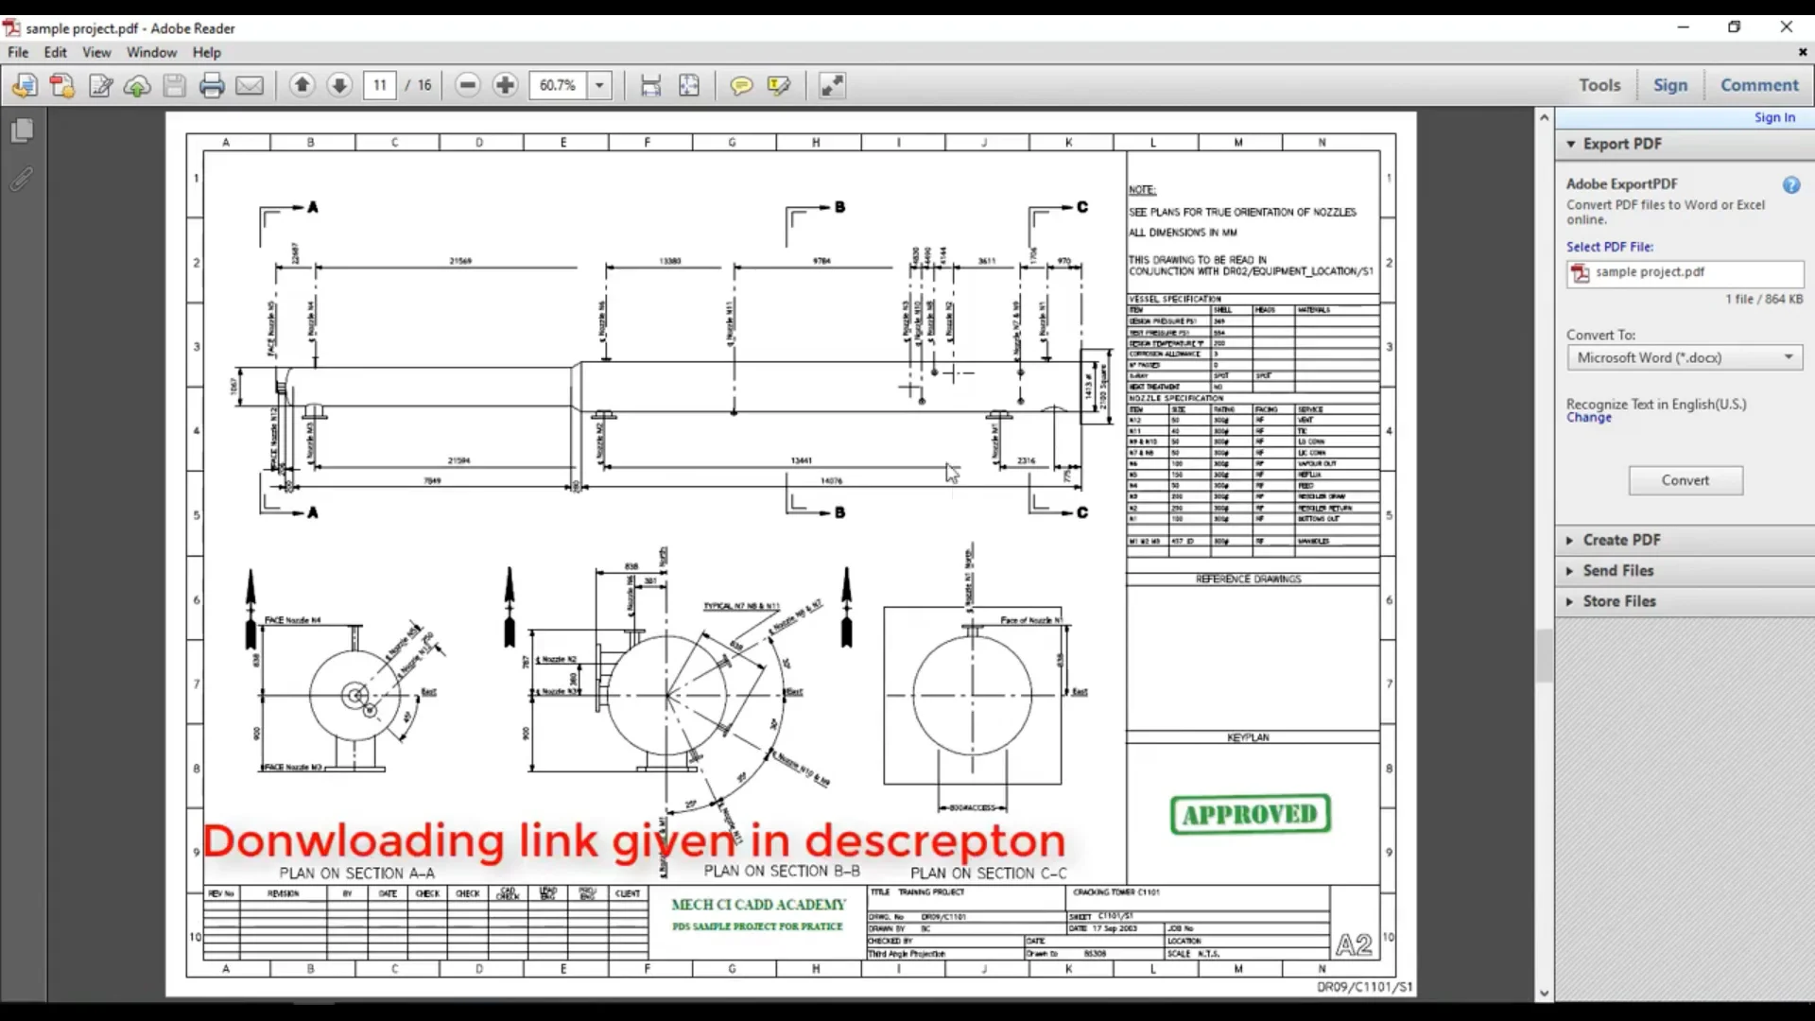1815x1021 pixels.
Task: Select the highlight text tool icon
Action: [778, 85]
